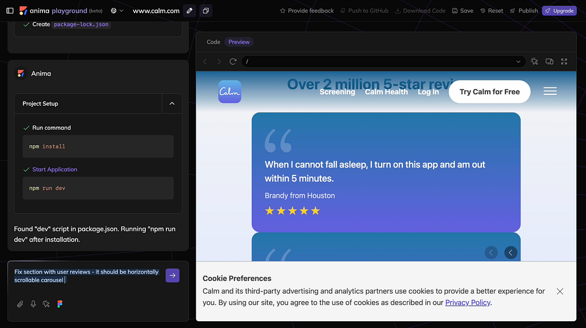
Task: Click the lighter carousel arrow button
Action: (x=491, y=253)
